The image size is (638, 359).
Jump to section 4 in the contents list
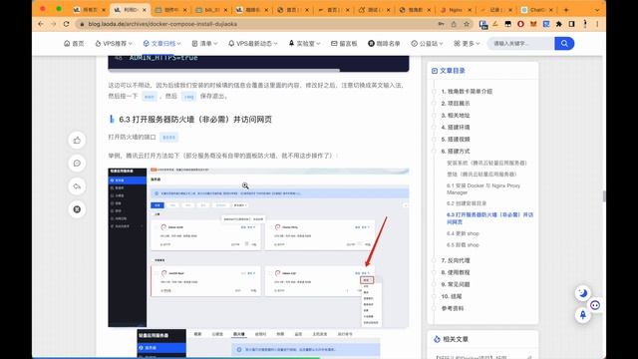click(456, 128)
